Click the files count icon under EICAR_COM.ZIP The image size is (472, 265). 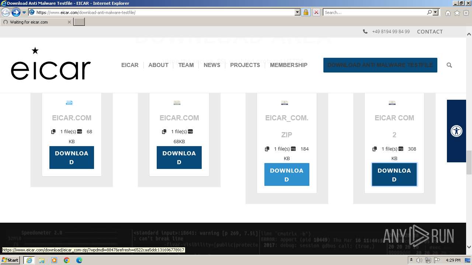click(267, 149)
